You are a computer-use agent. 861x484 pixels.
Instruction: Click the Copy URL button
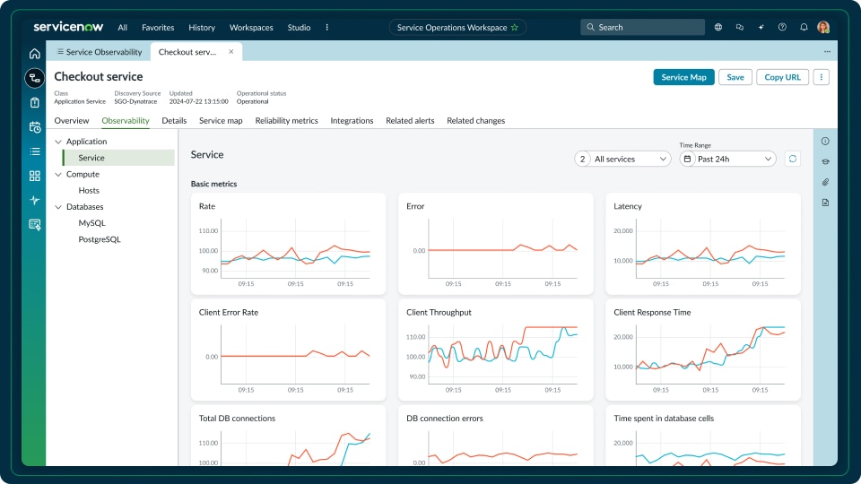click(782, 77)
